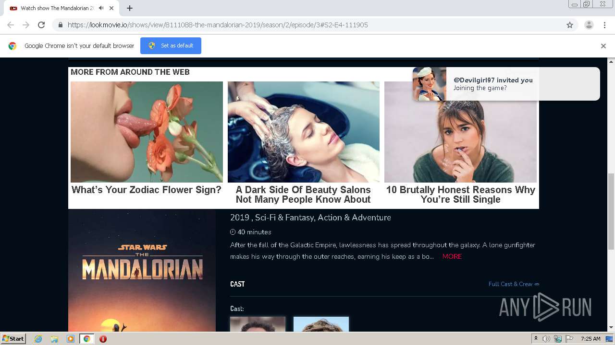Click the scrollbar down arrow

[x=611, y=328]
